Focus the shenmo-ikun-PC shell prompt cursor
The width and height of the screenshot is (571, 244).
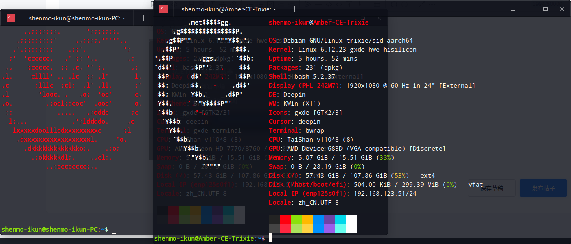click(x=114, y=229)
